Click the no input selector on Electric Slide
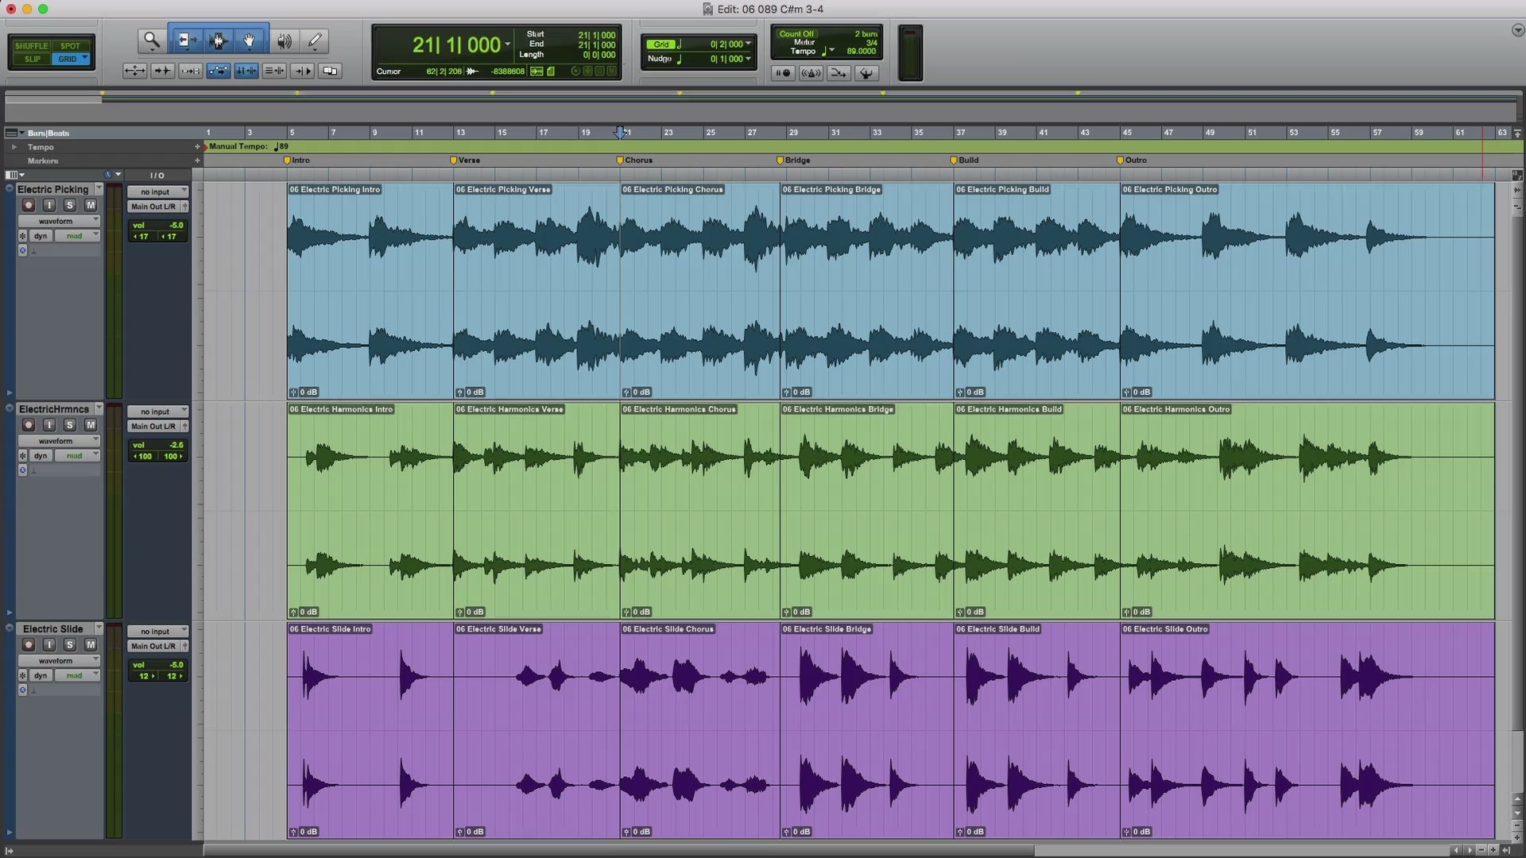The height and width of the screenshot is (858, 1526). (x=157, y=632)
